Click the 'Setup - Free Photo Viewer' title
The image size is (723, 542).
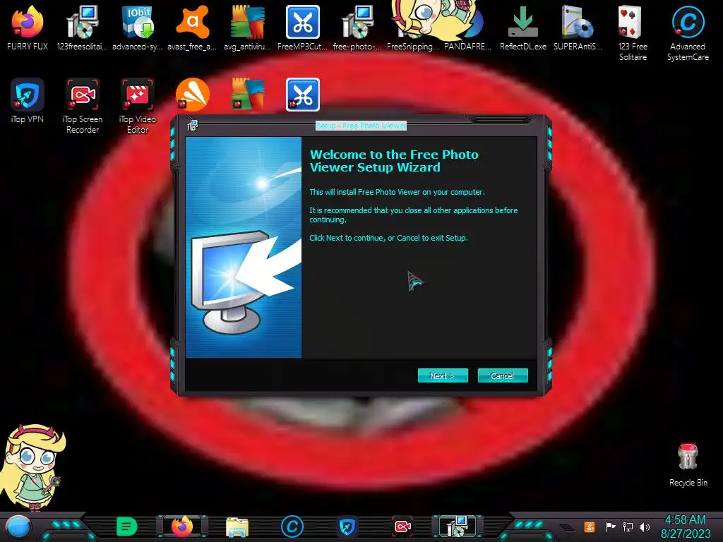[x=361, y=126]
